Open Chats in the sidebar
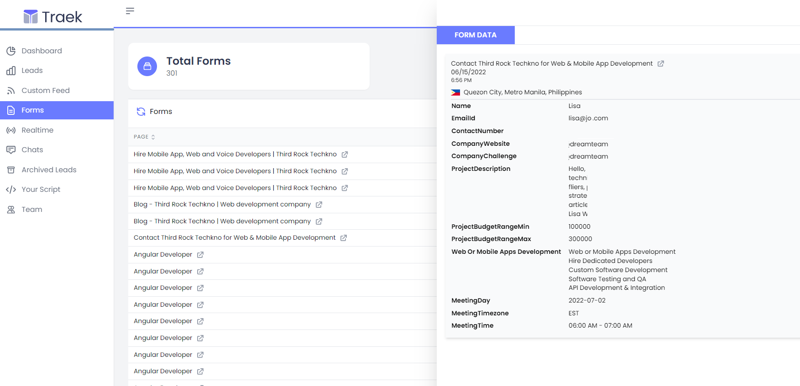 click(x=32, y=150)
